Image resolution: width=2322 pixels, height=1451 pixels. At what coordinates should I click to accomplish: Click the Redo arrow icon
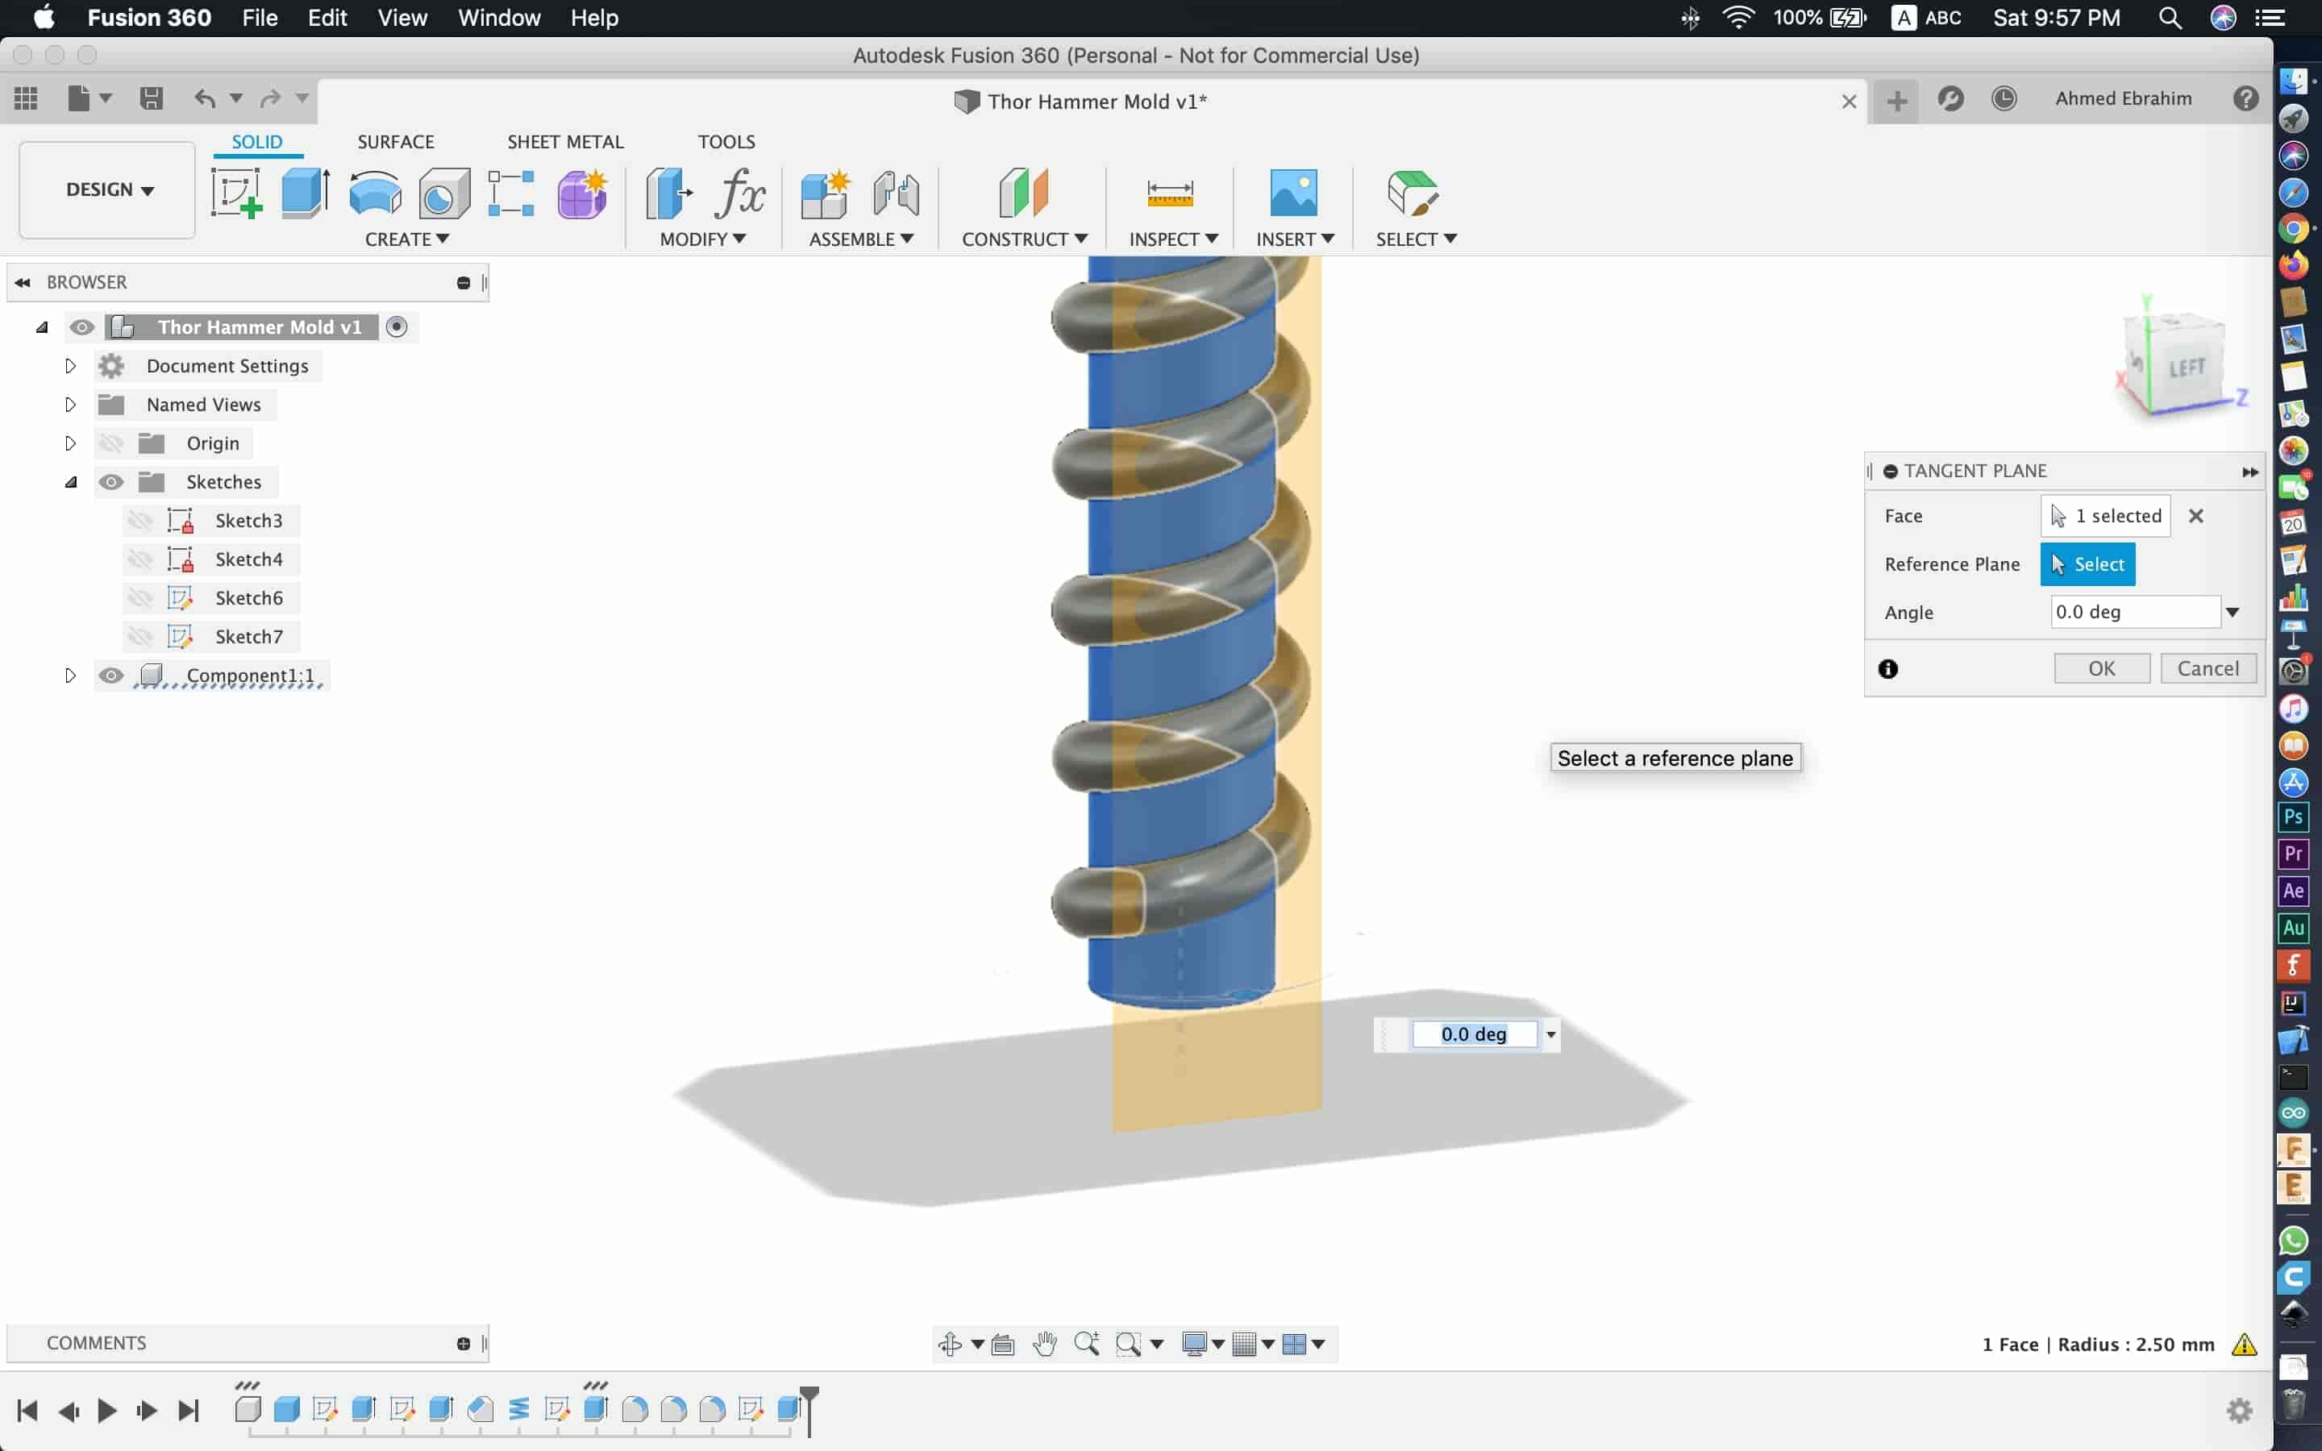point(271,98)
